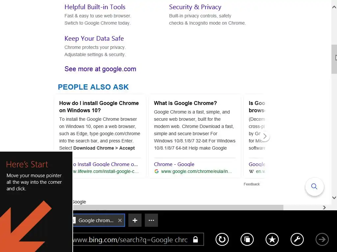Viewport: 337px width, 252px height.
Task: Show next People Also Ask card
Action: click(265, 136)
